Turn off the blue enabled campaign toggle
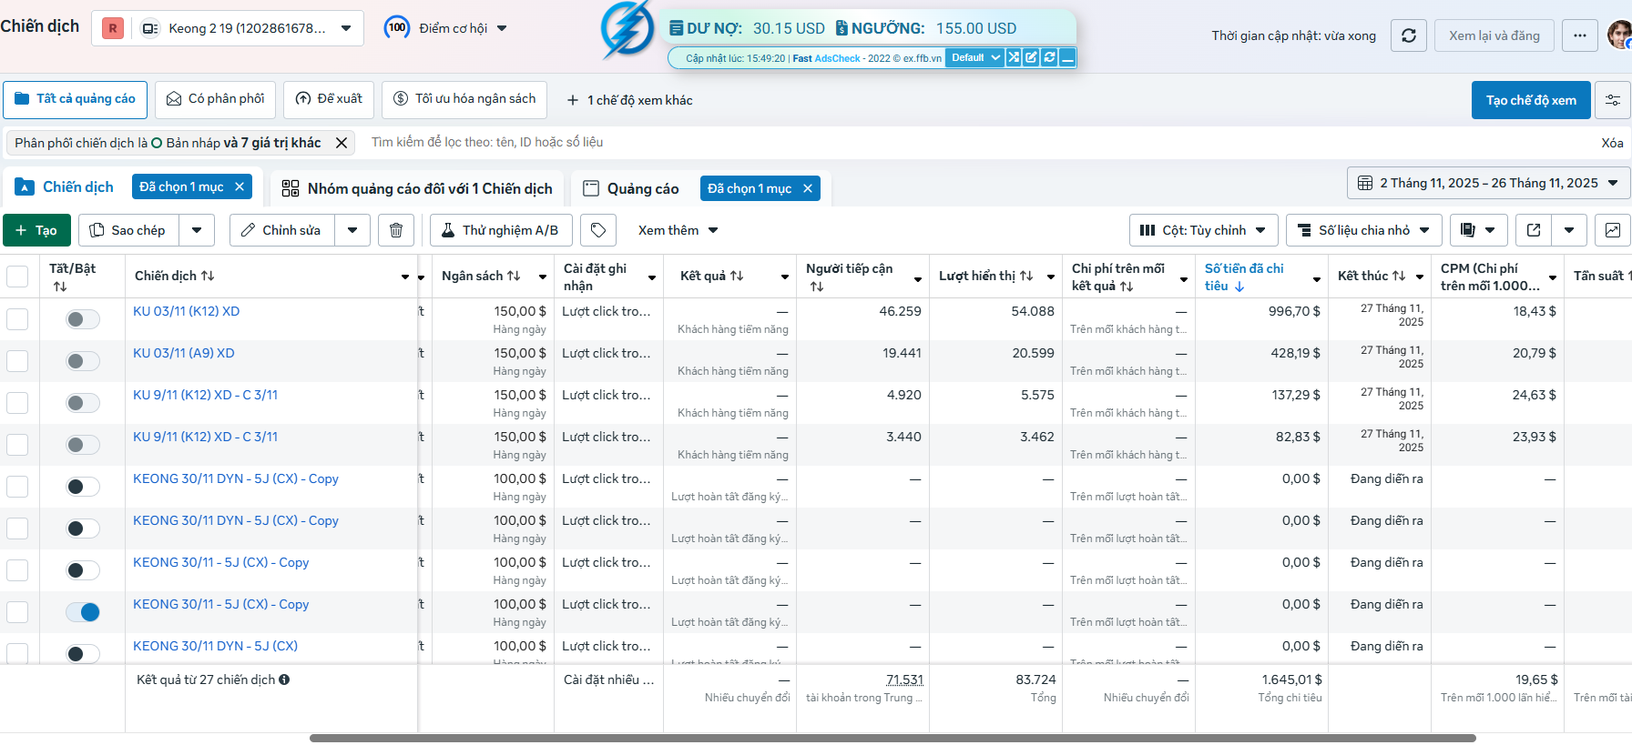Image resolution: width=1632 pixels, height=745 pixels. (83, 612)
